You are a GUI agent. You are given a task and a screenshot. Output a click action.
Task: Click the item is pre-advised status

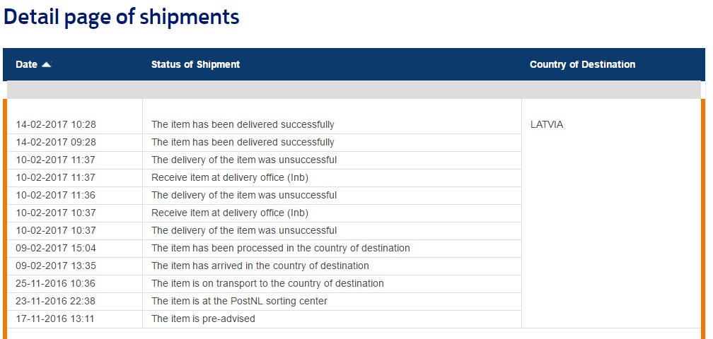[203, 319]
